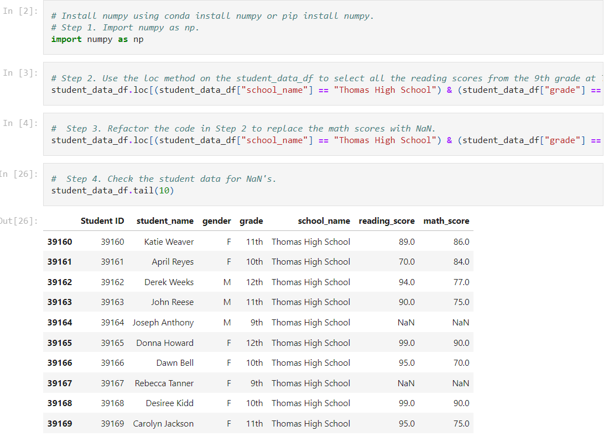The height and width of the screenshot is (447, 609).
Task: Click the Student ID column header
Action: click(x=102, y=221)
